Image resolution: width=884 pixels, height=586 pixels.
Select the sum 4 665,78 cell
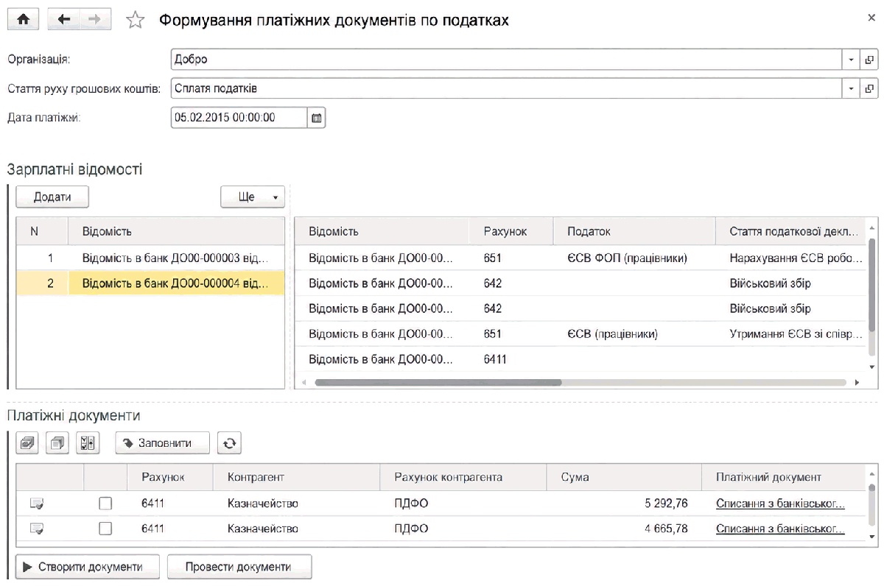pos(623,529)
